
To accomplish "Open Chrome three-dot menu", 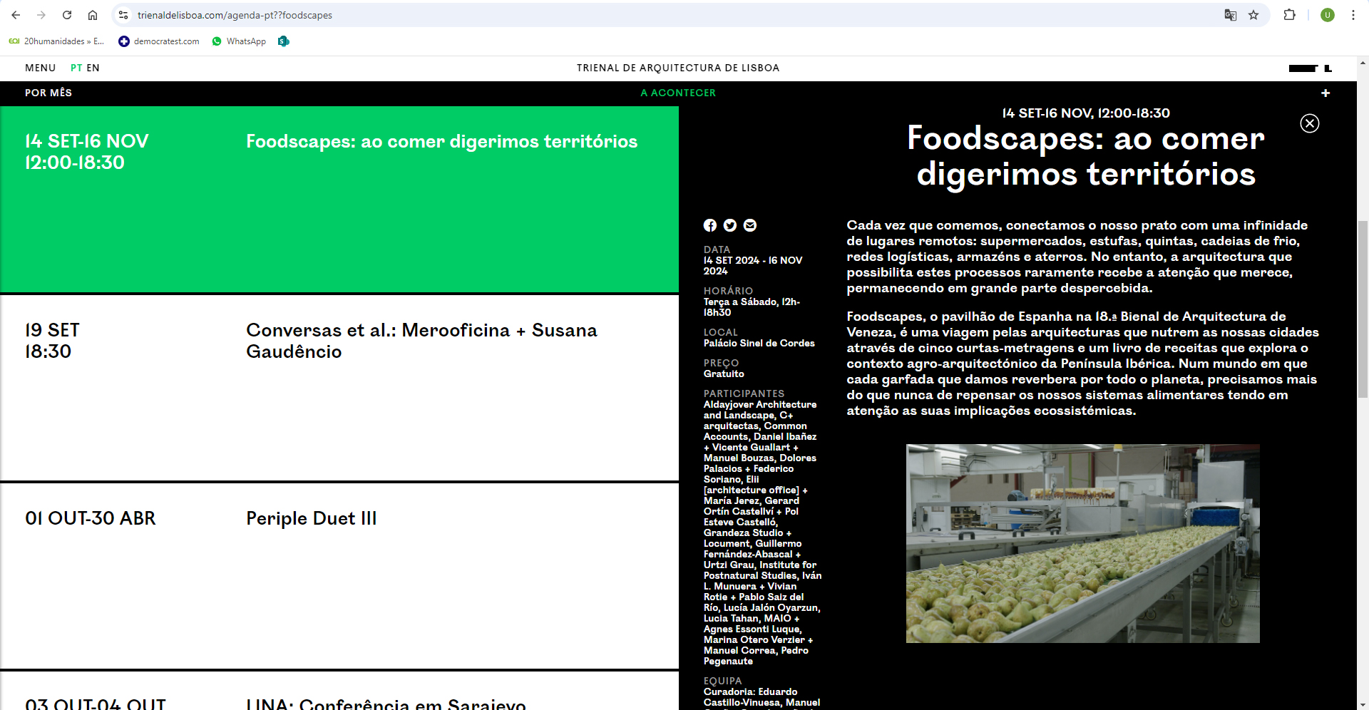I will click(x=1353, y=15).
